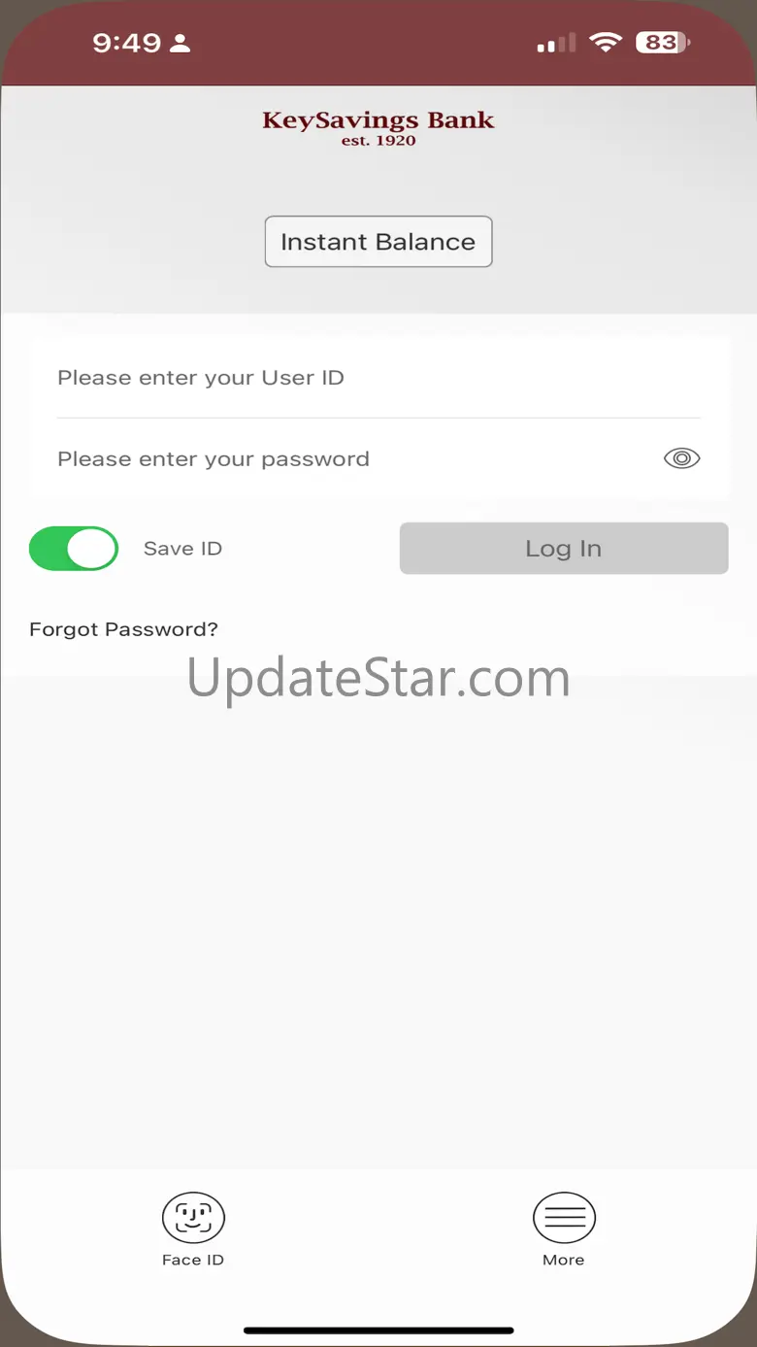This screenshot has height=1347, width=757.
Task: Tap the home indicator bar
Action: [x=378, y=1330]
